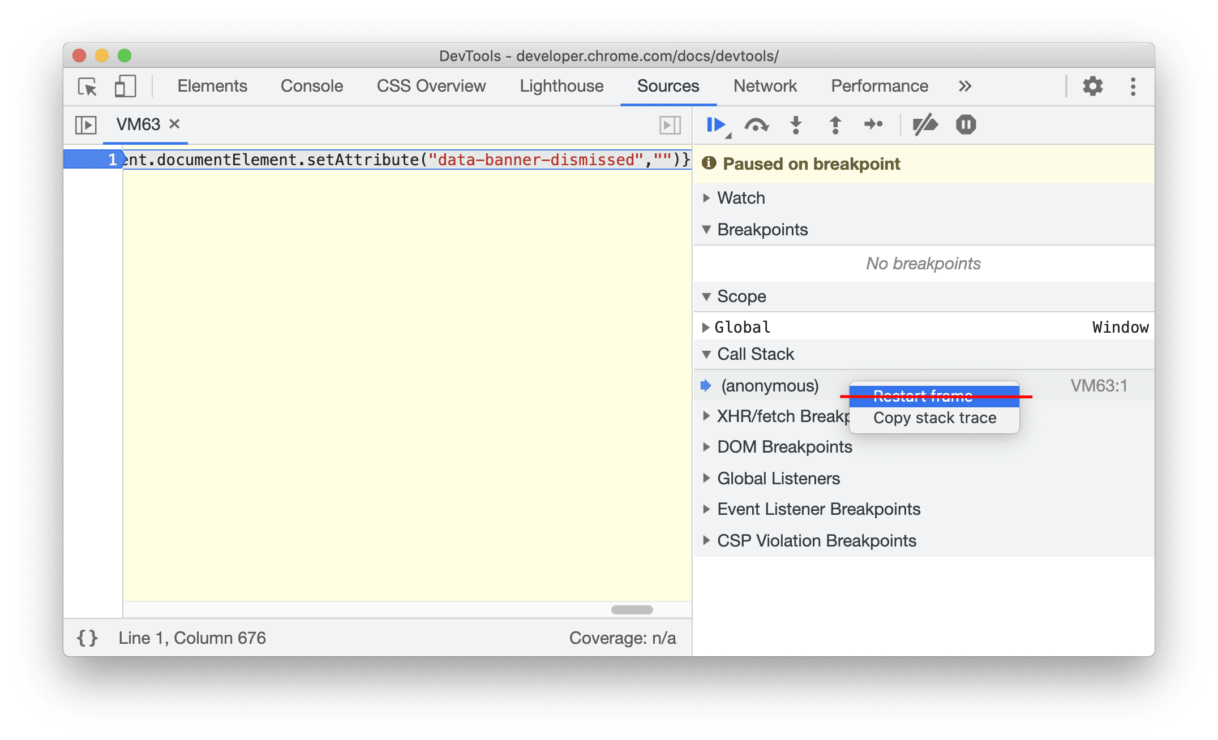Switch to the Console tab

[x=310, y=85]
